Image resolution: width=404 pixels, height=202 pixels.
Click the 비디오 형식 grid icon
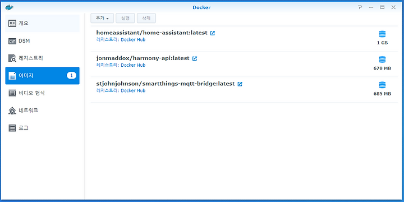coord(12,93)
